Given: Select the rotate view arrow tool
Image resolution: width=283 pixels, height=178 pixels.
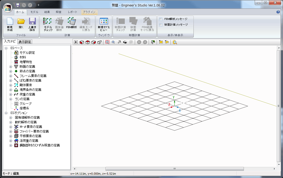Looking at the screenshot, I should tap(125, 42).
